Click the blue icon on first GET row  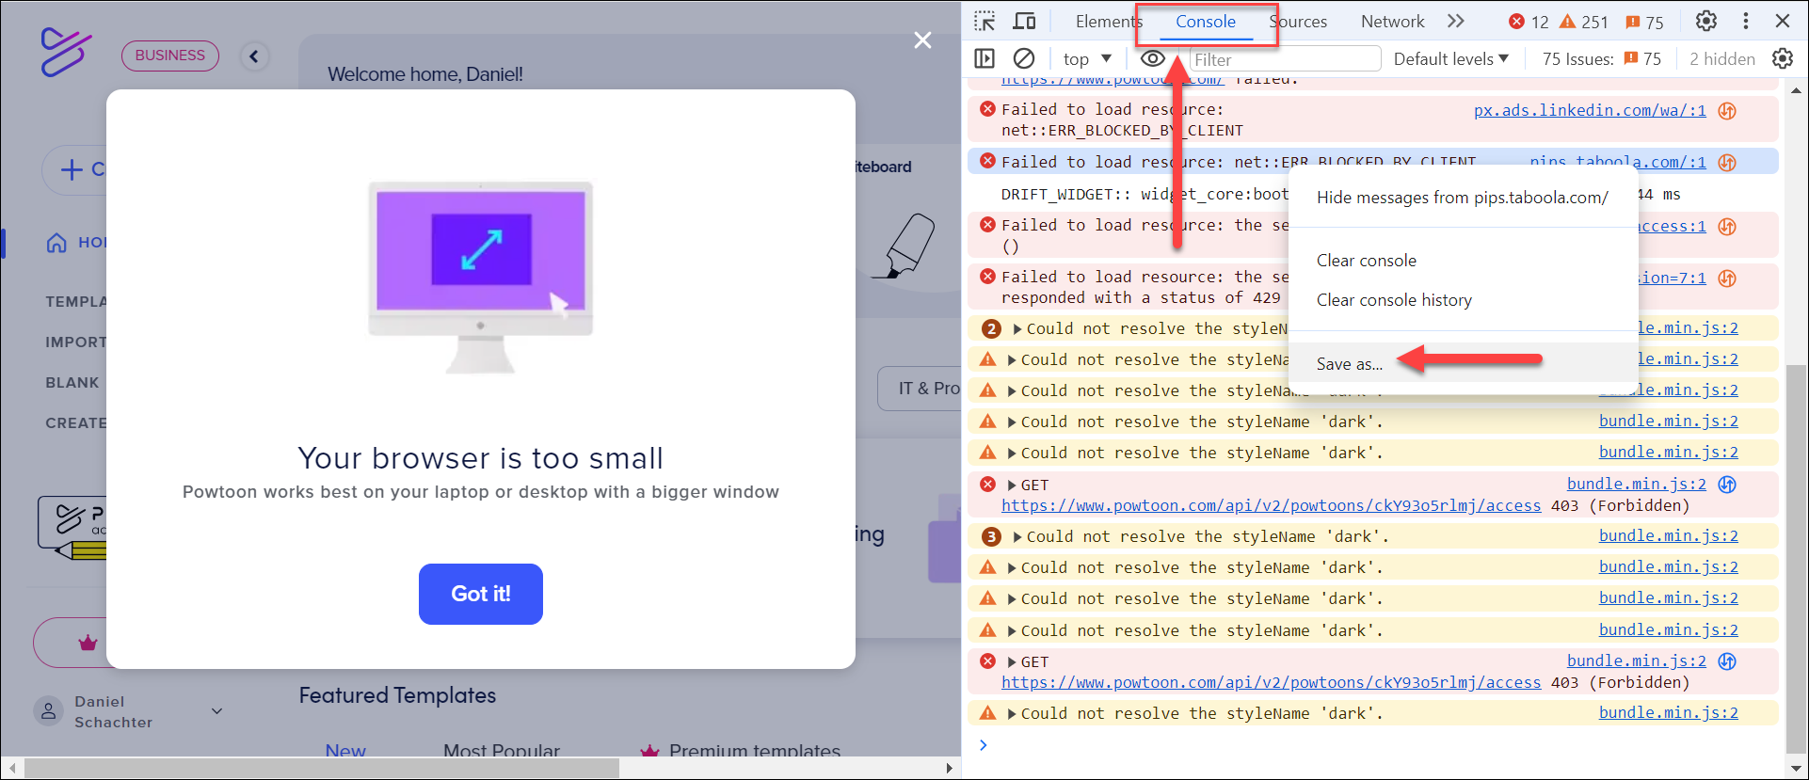click(1727, 485)
